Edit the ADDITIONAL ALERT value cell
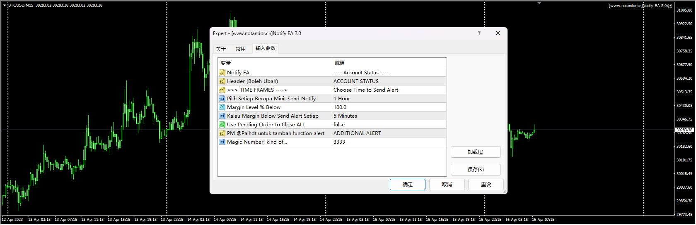The image size is (696, 225). [x=389, y=133]
